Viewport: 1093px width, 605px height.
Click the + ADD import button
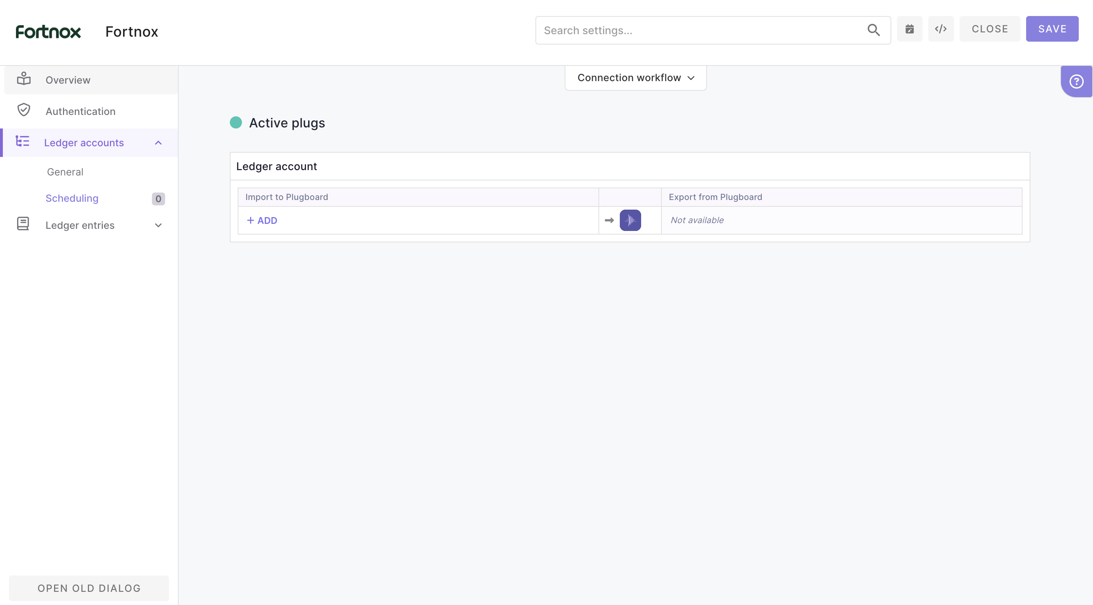[262, 220]
